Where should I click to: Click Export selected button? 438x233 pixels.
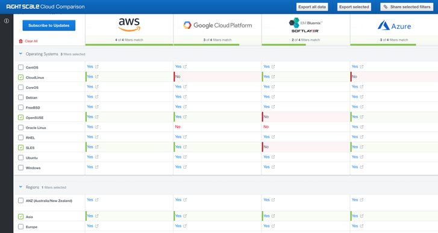[x=354, y=7]
